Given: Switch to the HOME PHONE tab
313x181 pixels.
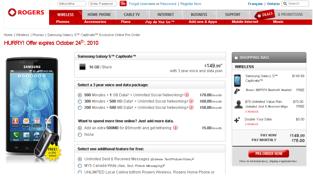Looking at the screenshot, I should (99, 14).
